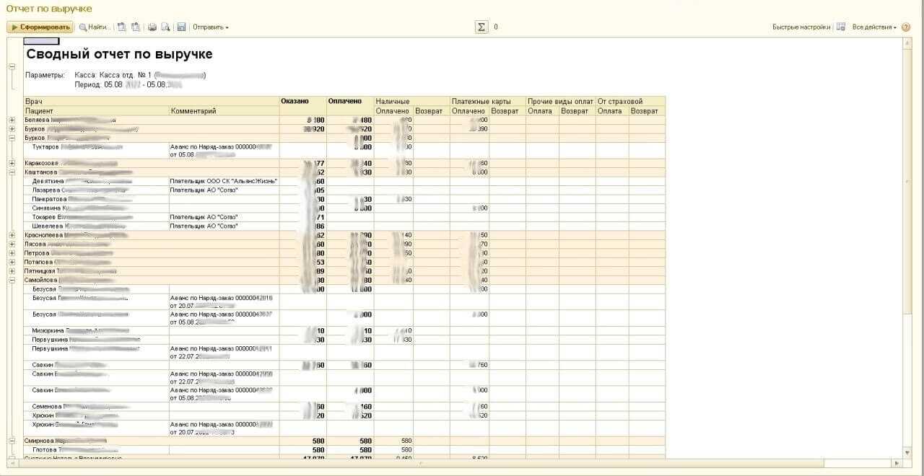924x476 pixels.
Task: Expand the Беляева doctor row
Action: (x=12, y=120)
